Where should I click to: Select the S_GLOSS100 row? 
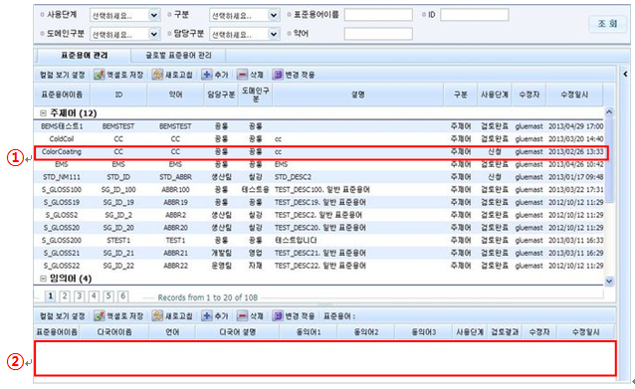(319, 189)
